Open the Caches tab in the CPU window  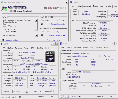coord(10,48)
